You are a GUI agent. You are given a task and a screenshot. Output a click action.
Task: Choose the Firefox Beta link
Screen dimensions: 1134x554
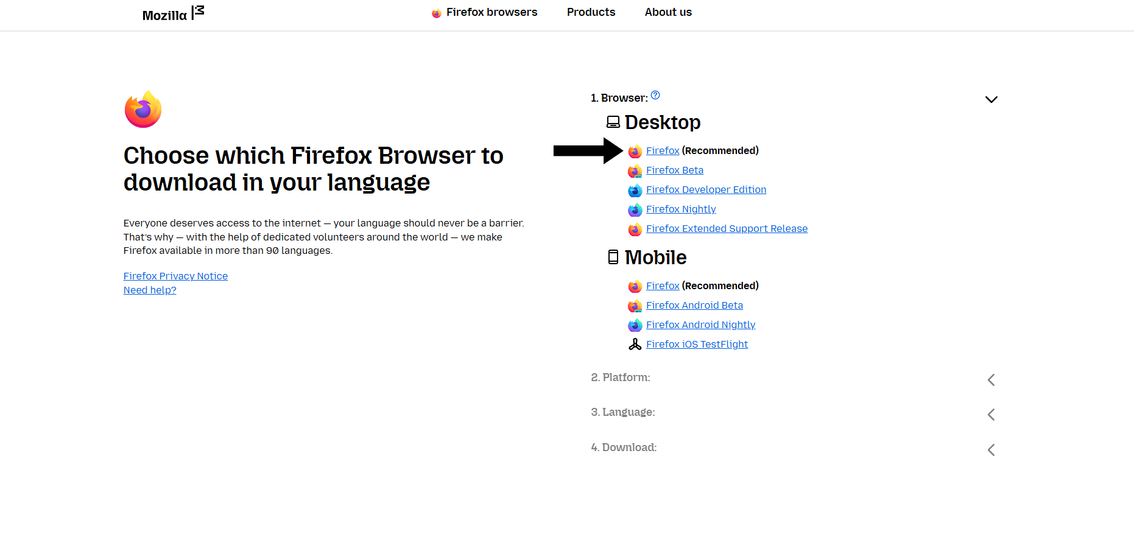[675, 170]
